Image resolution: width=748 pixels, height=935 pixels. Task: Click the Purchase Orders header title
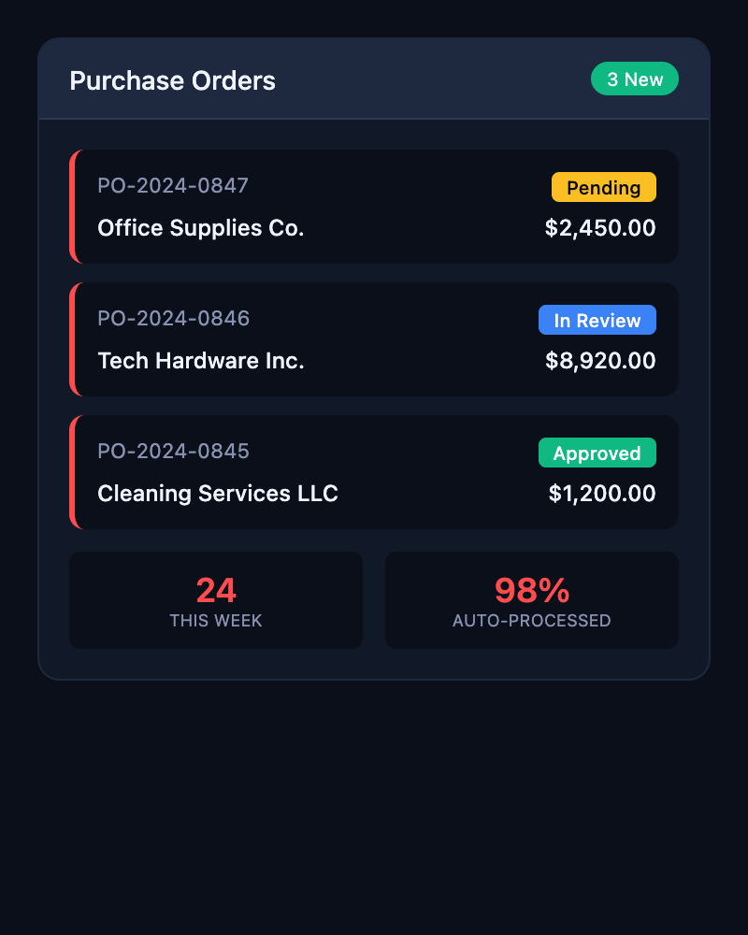172,81
